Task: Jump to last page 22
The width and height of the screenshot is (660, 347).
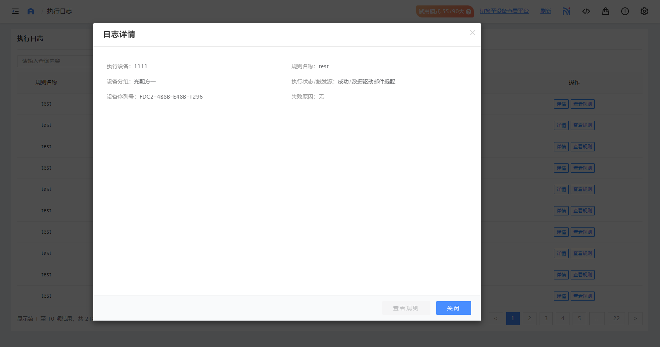Action: coord(616,319)
